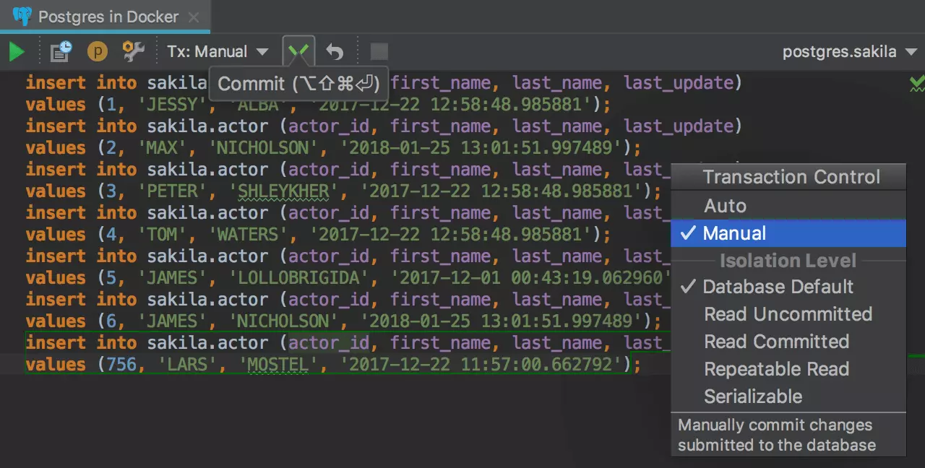Choose Manual transaction control mode
Viewport: 925px width, 468px height.
click(x=734, y=233)
